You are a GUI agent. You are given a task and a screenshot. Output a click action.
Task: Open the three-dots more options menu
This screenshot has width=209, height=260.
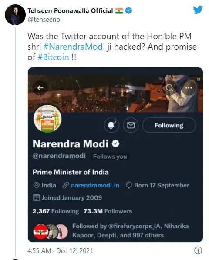189,88
